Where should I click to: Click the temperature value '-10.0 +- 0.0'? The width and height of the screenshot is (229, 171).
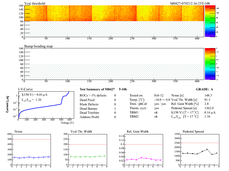[x=162, y=100]
